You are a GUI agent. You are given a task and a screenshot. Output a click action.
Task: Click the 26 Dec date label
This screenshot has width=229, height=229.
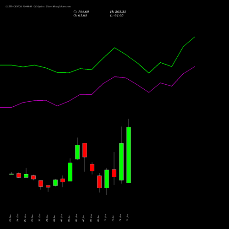[25, 218]
